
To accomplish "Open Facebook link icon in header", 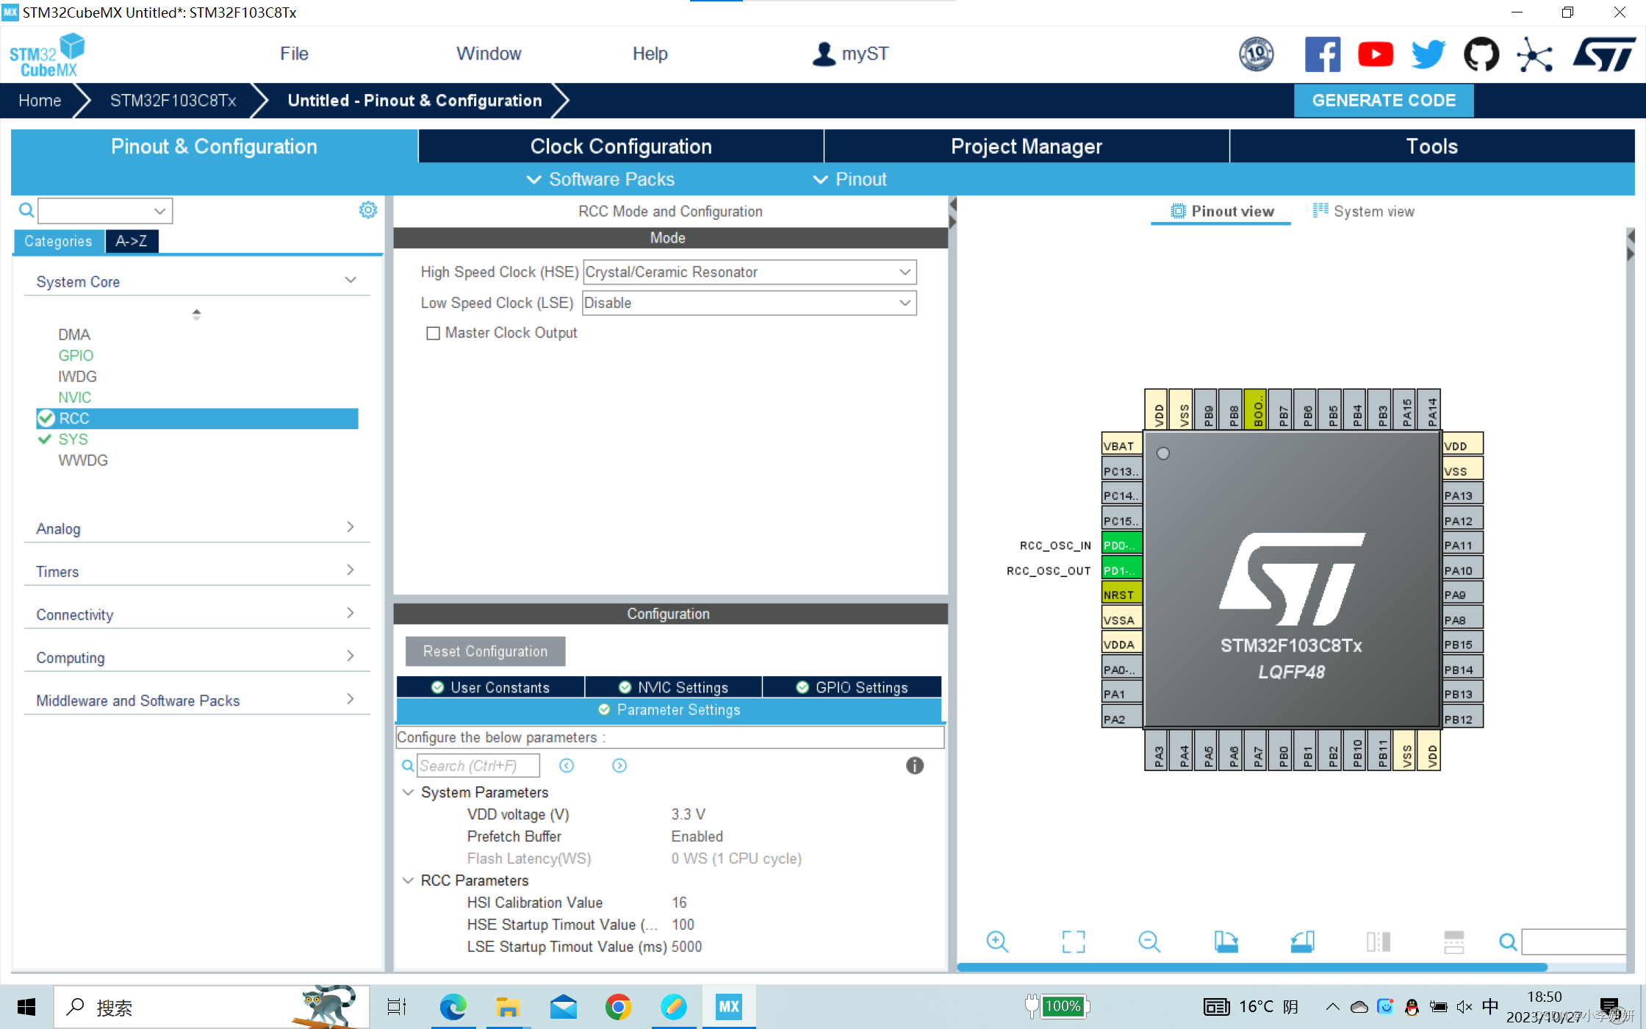I will click(1322, 54).
